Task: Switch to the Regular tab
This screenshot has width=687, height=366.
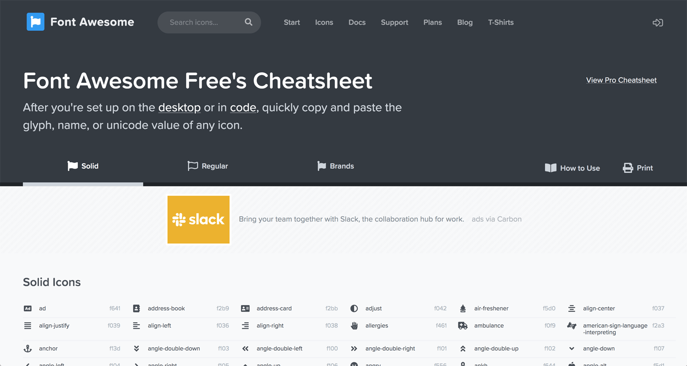Action: [x=207, y=166]
